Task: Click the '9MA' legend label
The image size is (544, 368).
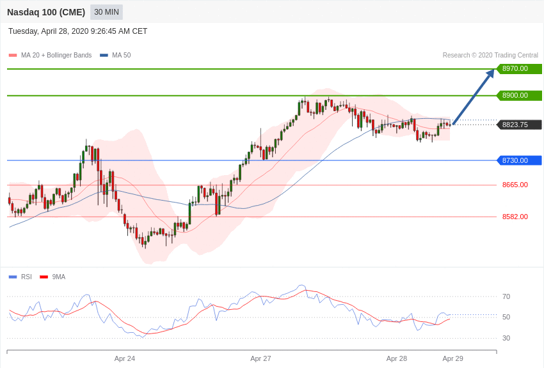Action: [x=59, y=277]
